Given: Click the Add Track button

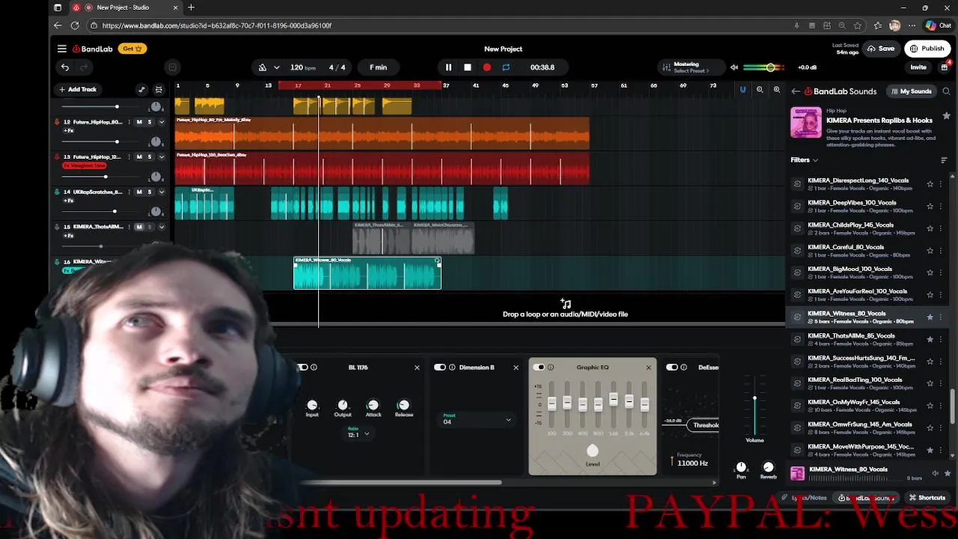Looking at the screenshot, I should (x=77, y=90).
